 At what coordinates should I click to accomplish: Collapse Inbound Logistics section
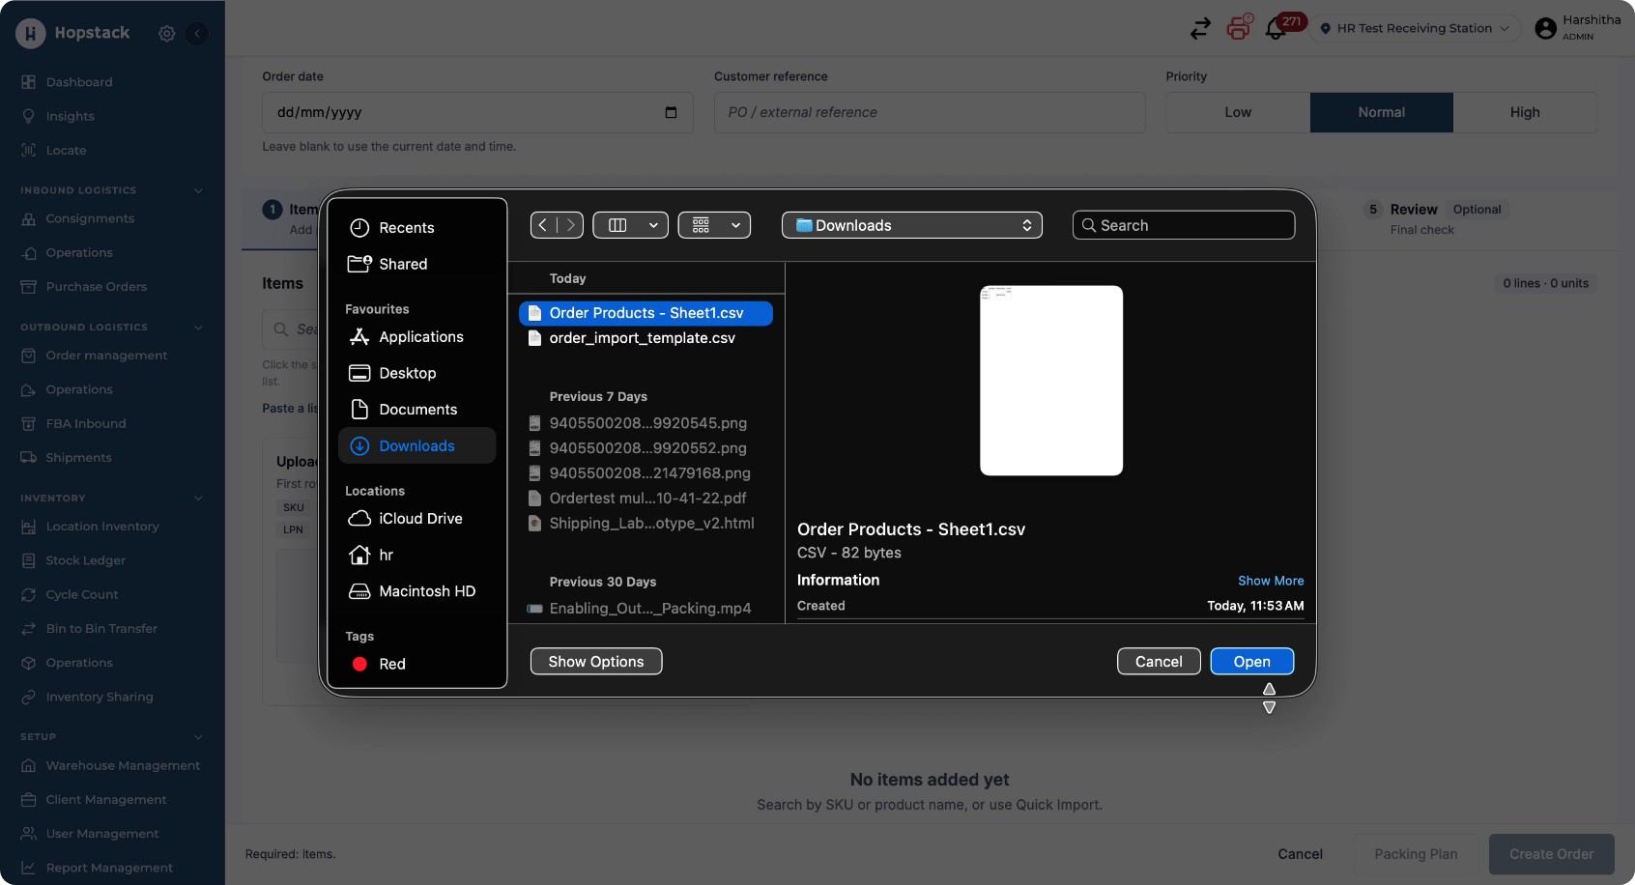coord(198,190)
